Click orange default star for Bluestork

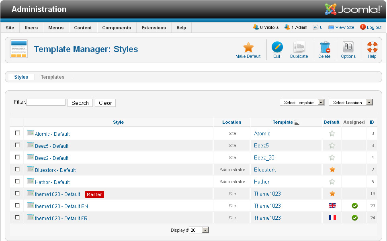coord(332,170)
